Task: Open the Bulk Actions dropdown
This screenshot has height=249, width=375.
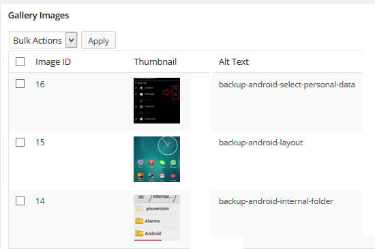Action: click(x=43, y=40)
